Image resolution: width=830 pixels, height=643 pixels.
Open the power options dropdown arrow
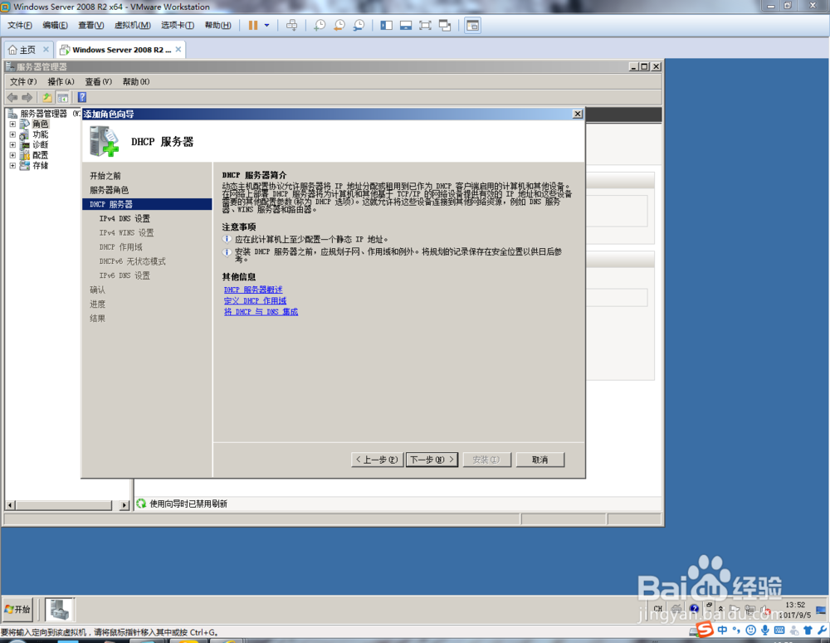click(266, 26)
